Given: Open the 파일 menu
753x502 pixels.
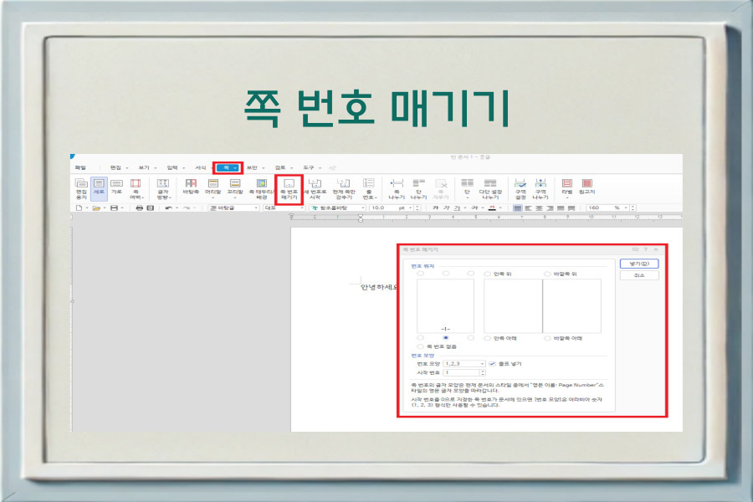Looking at the screenshot, I should coord(80,167).
